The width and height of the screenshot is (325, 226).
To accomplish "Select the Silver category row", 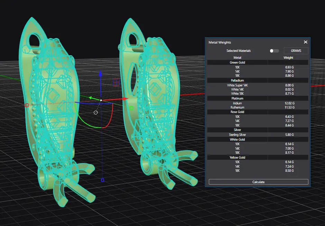I will [x=258, y=130].
